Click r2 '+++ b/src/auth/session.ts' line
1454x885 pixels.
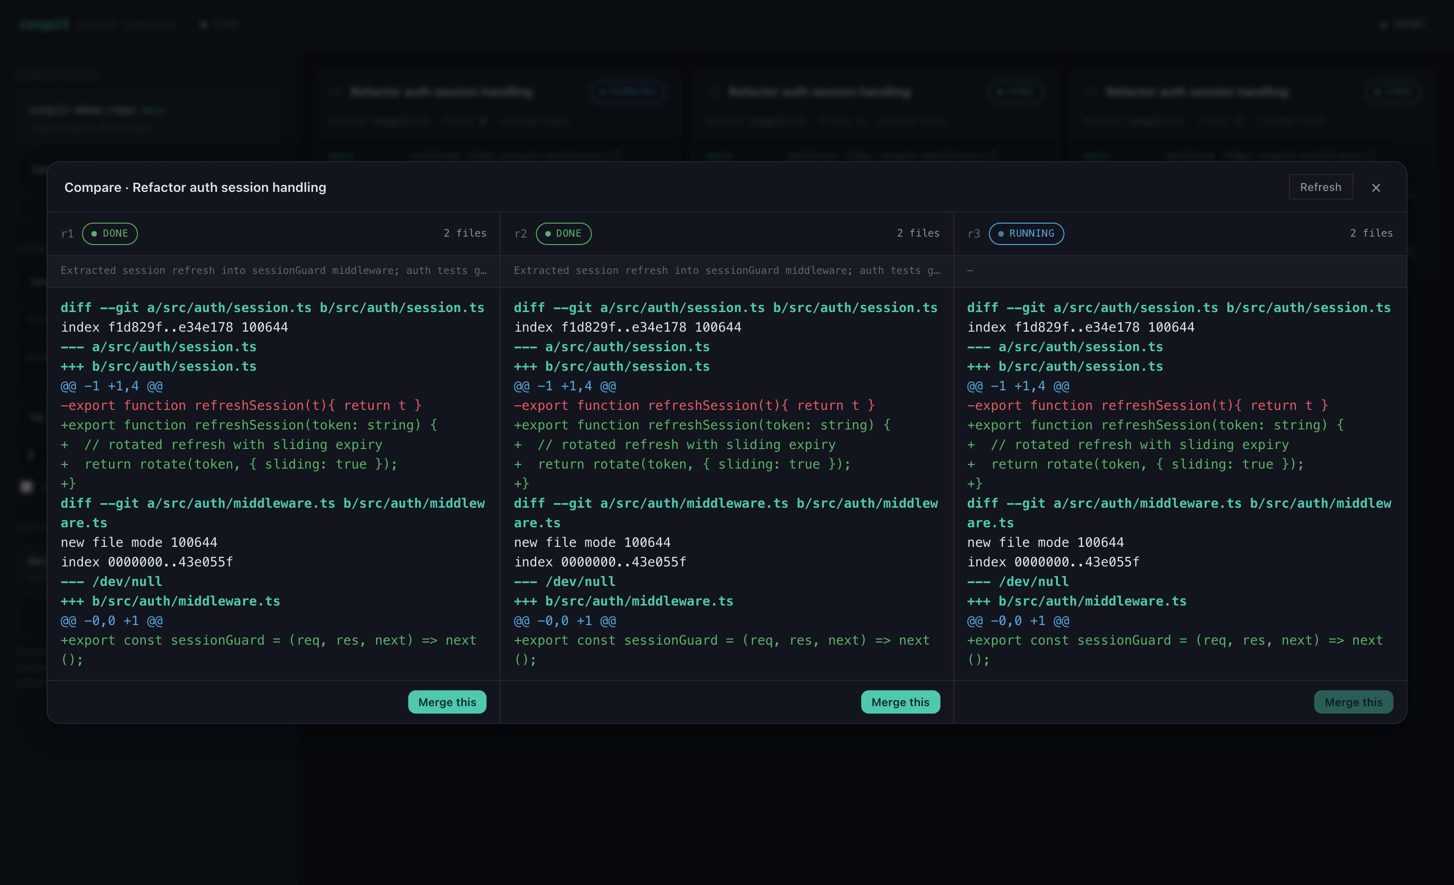pos(612,366)
